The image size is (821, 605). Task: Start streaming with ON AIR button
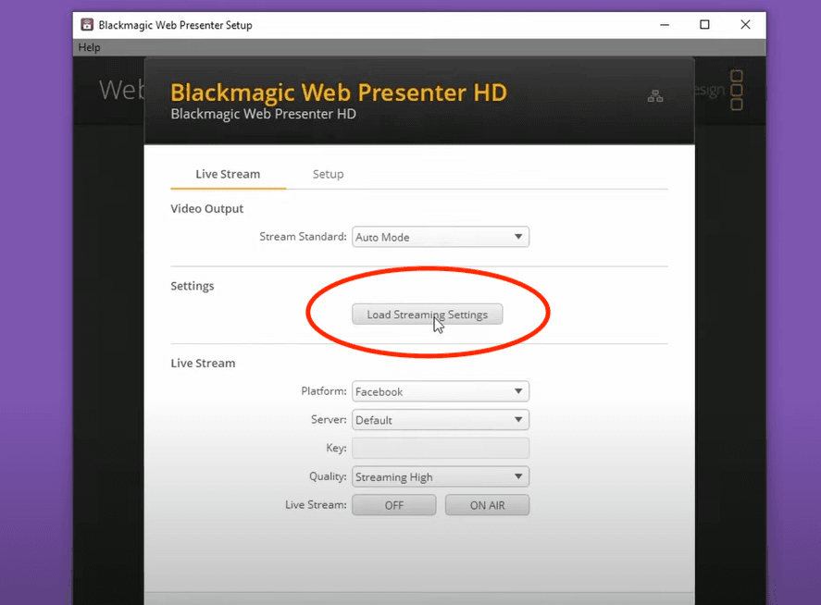(x=487, y=505)
